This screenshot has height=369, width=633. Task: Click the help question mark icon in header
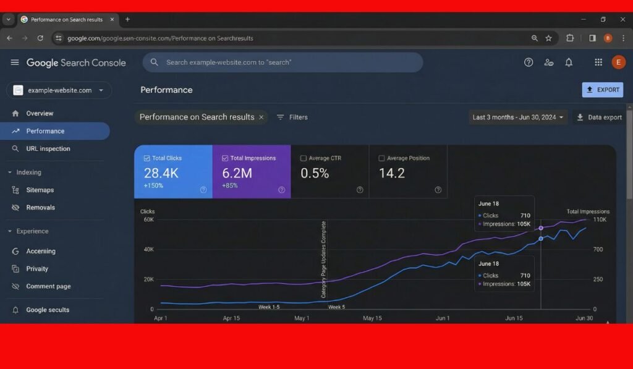[529, 62]
